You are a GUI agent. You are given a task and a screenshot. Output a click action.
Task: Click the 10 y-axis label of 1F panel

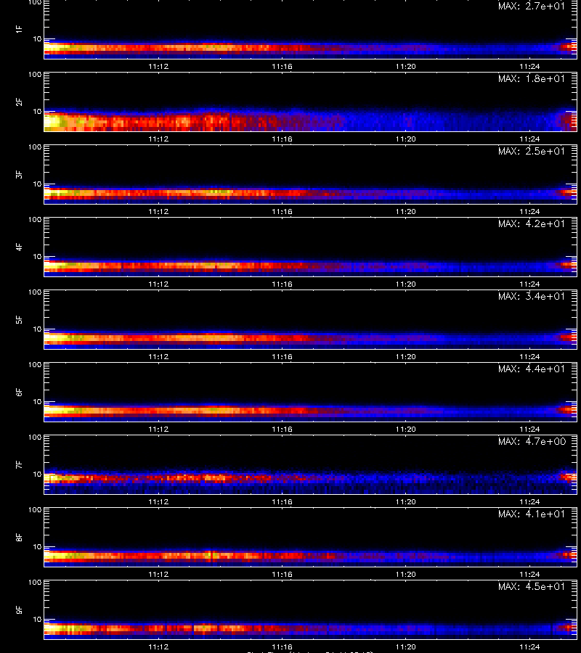click(38, 39)
